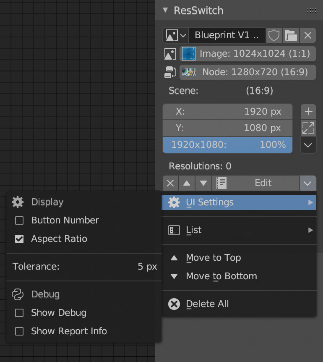
Task: Click the Image: 1024x1024 resolution button
Action: click(x=247, y=54)
